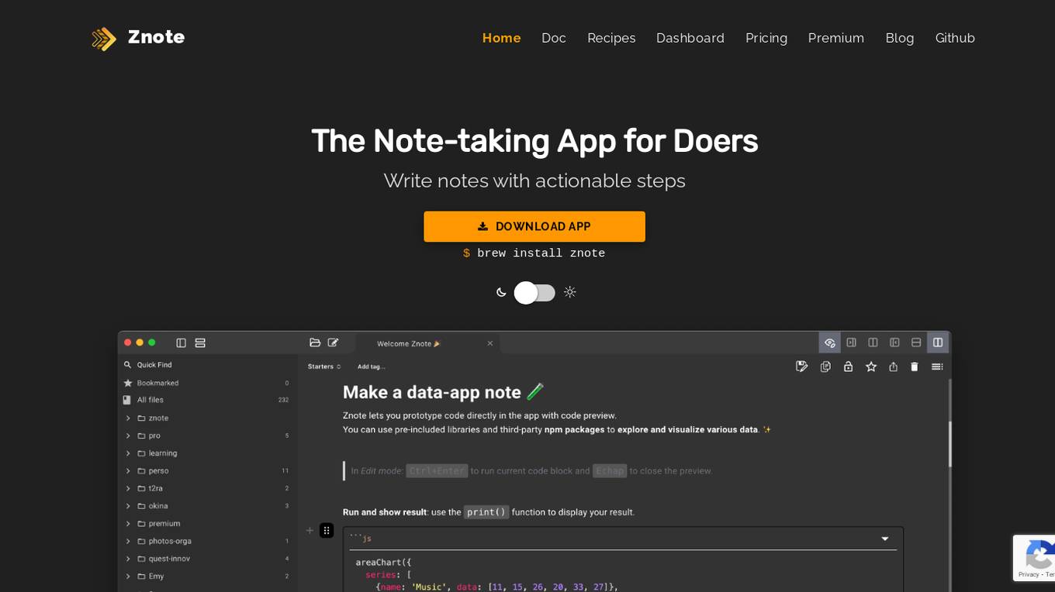Open the Recipes nav item
Image resolution: width=1055 pixels, height=592 pixels.
pos(611,38)
